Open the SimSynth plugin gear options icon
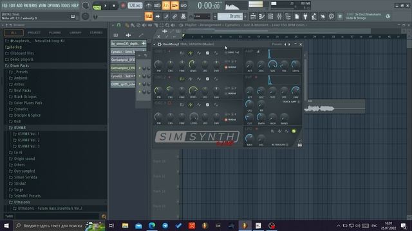The height and width of the screenshot is (231, 412). click(159, 44)
